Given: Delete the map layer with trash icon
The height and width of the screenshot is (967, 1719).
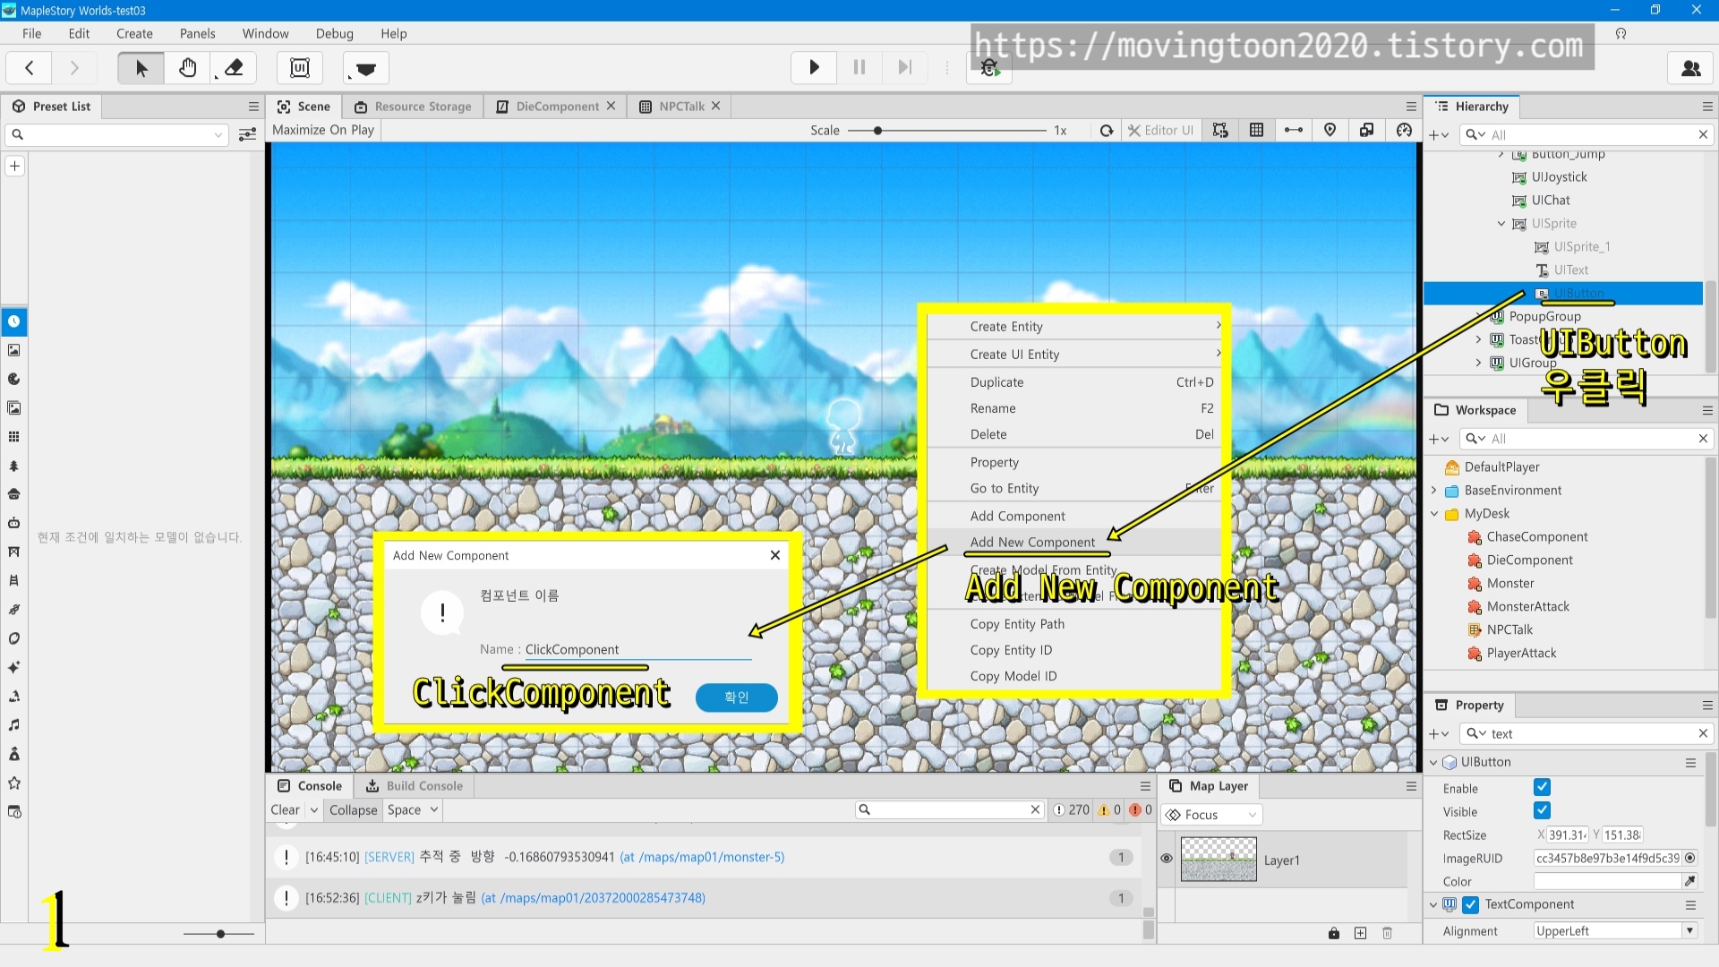Looking at the screenshot, I should [1387, 933].
